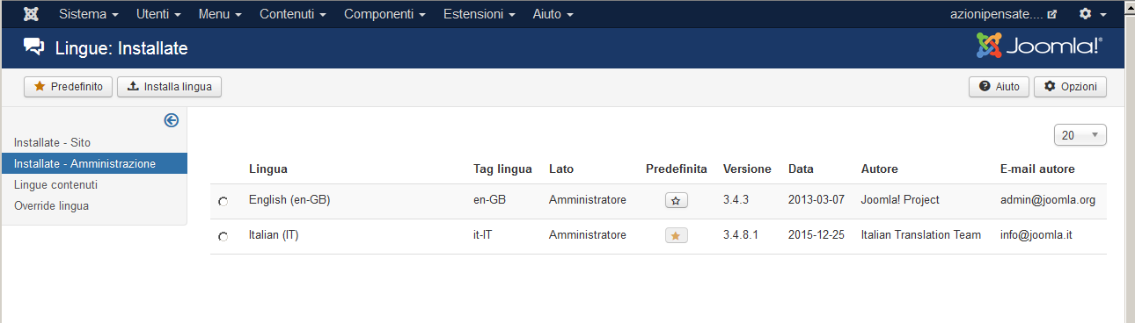Collapse sidebar with the blue arrow icon
The height and width of the screenshot is (323, 1135).
pyautogui.click(x=172, y=120)
